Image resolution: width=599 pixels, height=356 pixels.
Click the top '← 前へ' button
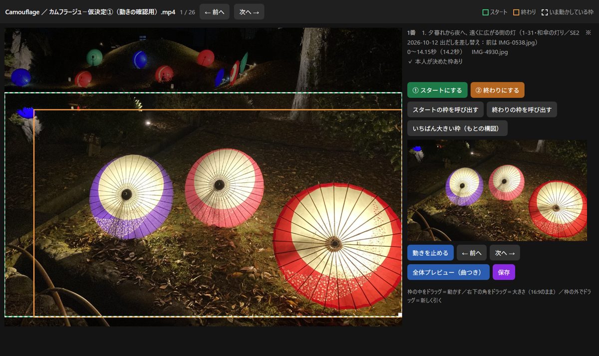pos(215,12)
